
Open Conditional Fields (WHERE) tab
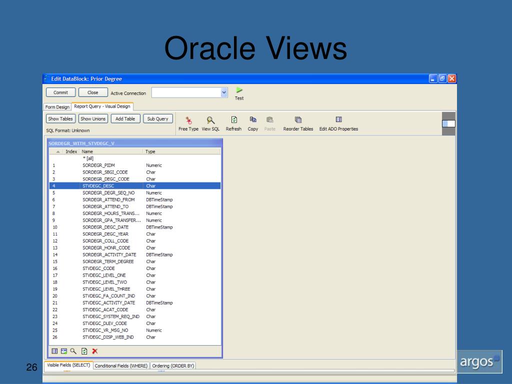pyautogui.click(x=121, y=365)
